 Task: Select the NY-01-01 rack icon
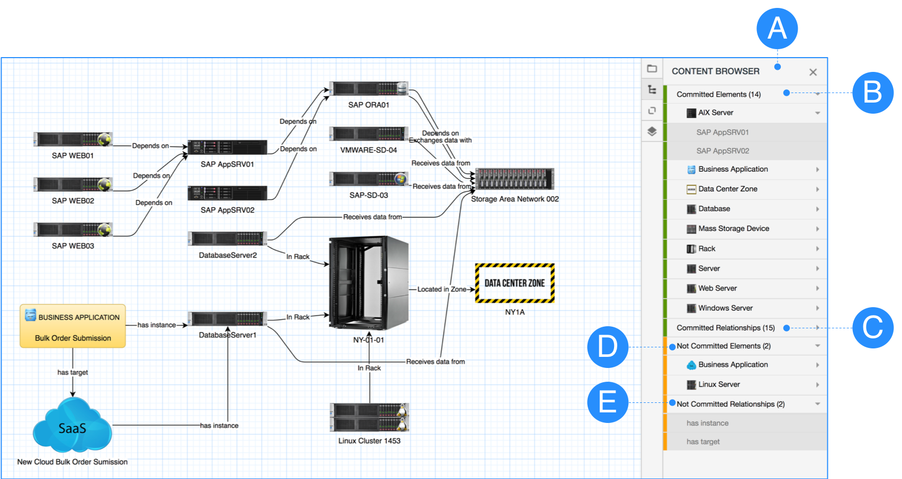[369, 283]
